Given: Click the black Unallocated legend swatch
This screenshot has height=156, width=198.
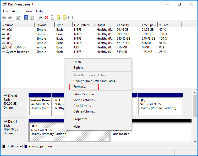Looking at the screenshot, I should click(x=4, y=146).
